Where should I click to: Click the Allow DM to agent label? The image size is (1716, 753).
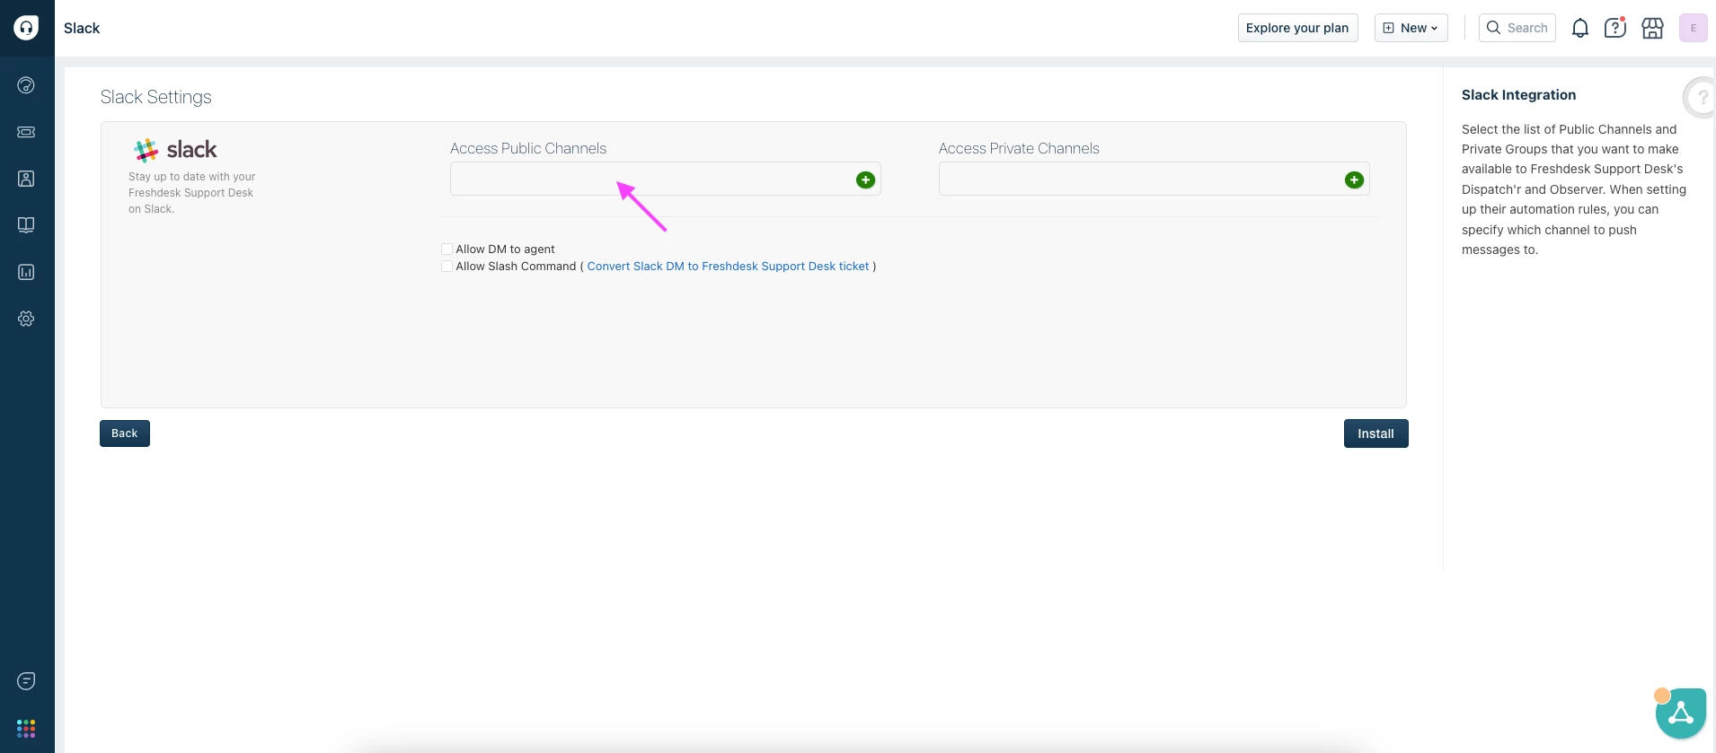click(x=505, y=249)
